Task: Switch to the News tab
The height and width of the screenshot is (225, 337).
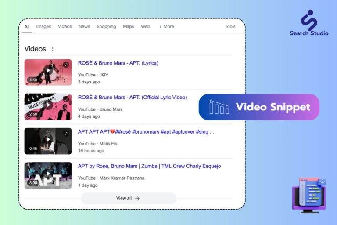Action: 84,26
